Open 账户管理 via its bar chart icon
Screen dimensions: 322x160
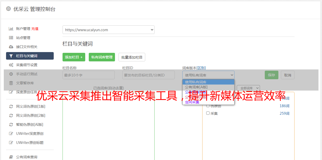[x=11, y=29]
